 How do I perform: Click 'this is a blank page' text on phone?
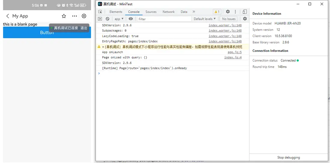[x=20, y=24]
